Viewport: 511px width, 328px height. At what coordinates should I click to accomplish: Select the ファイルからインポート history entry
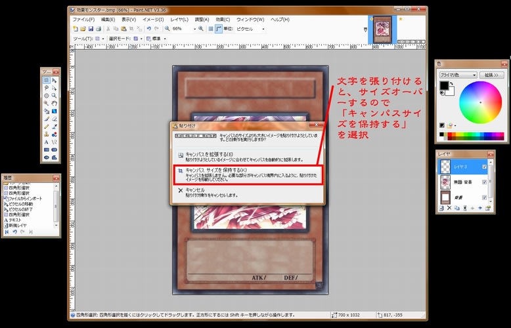click(x=26, y=199)
